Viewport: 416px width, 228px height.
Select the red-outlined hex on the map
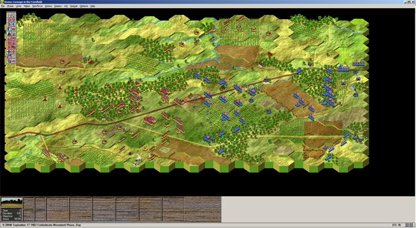tap(194, 98)
